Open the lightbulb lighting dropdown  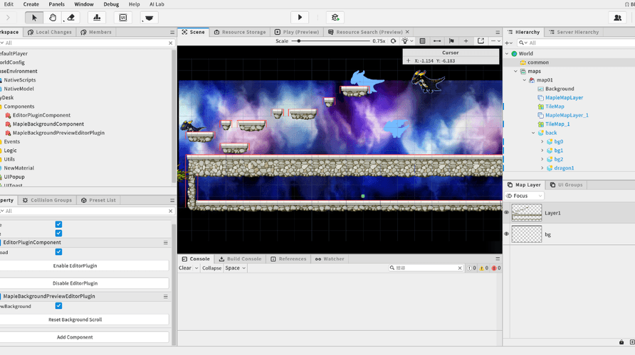click(407, 40)
